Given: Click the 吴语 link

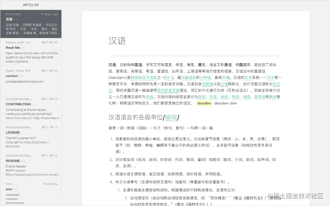Looking at the screenshot, I should coord(213,97).
